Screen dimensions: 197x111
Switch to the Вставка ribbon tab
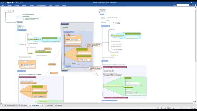pyautogui.click(x=17, y=5)
